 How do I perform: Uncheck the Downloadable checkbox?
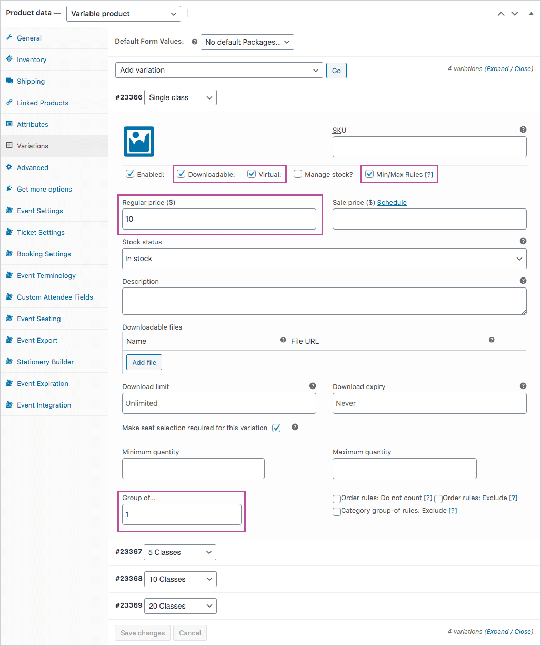click(x=181, y=174)
